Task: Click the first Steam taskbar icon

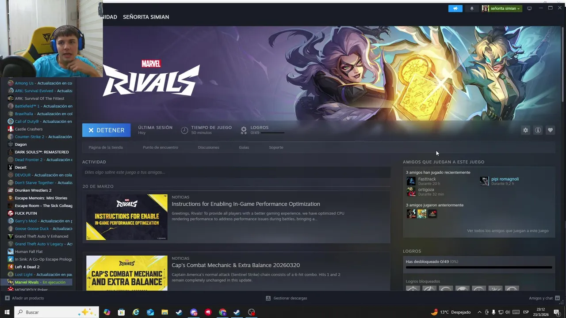Action: click(x=179, y=312)
